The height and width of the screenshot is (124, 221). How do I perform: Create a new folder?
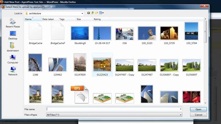[97, 13]
